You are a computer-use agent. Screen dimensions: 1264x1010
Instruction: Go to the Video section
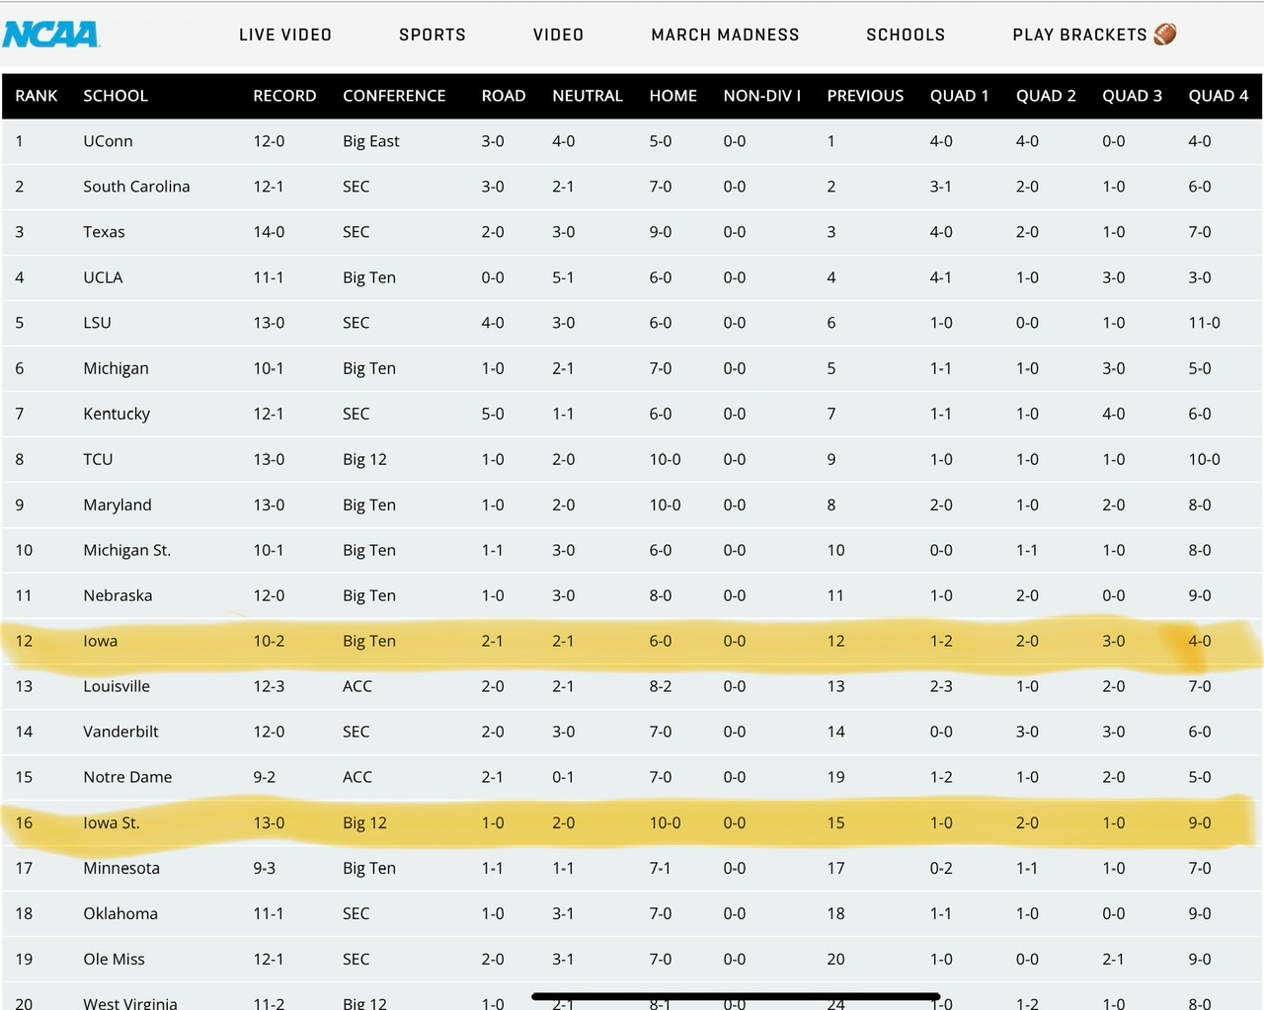tap(558, 35)
